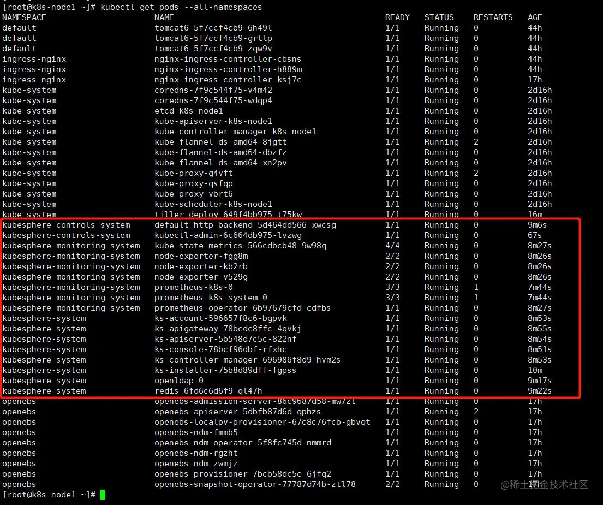Select coredns-7f9c544f75-v4m42 pod name
This screenshot has height=505, width=603.
[213, 91]
